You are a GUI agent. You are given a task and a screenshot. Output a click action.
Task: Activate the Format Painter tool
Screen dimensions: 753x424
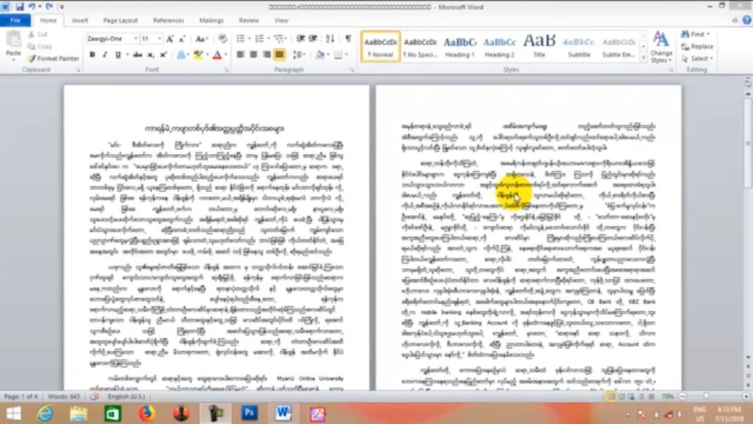click(53, 59)
